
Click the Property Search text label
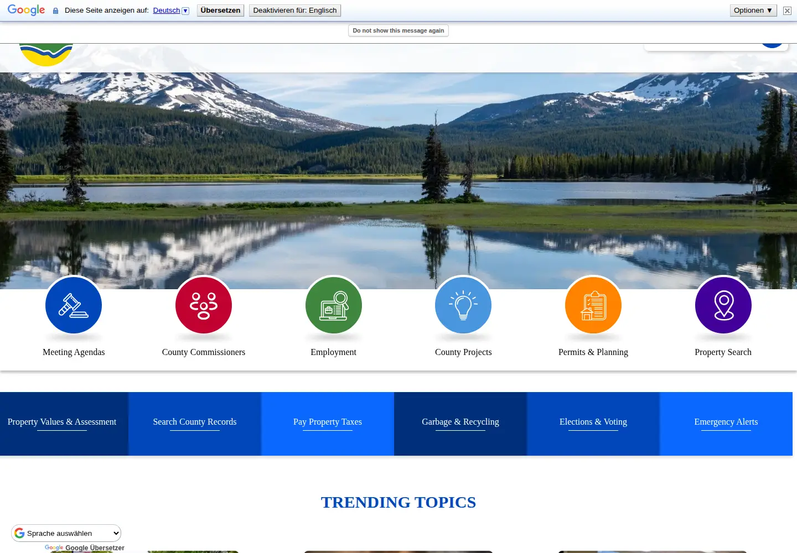point(723,352)
